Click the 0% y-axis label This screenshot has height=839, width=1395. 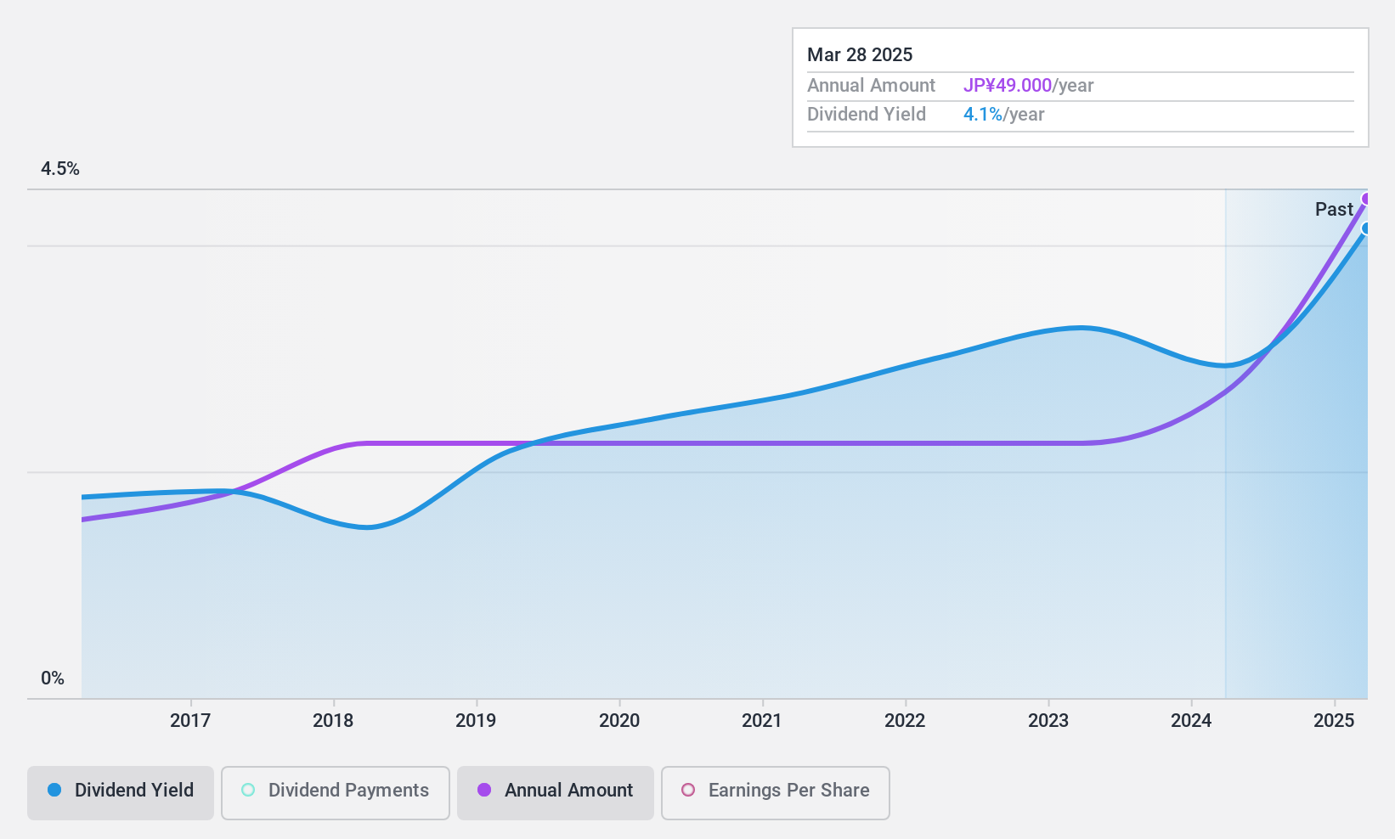point(53,679)
